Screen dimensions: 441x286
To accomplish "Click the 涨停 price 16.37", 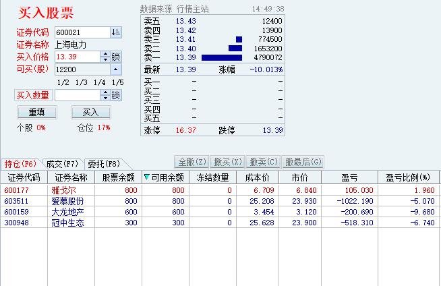I will (x=186, y=130).
